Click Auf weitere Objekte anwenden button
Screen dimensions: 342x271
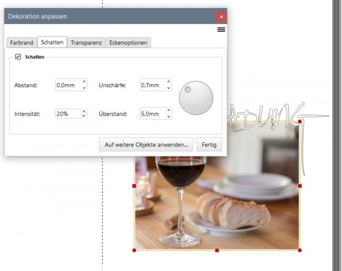click(x=146, y=145)
